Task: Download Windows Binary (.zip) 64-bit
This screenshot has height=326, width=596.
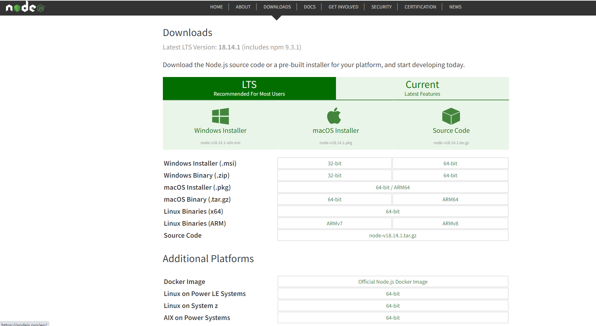Action: point(450,176)
